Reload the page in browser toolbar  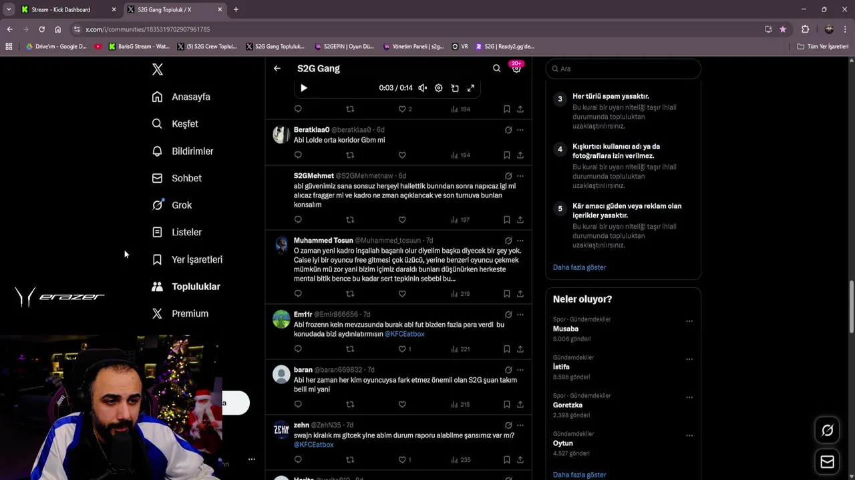point(41,29)
